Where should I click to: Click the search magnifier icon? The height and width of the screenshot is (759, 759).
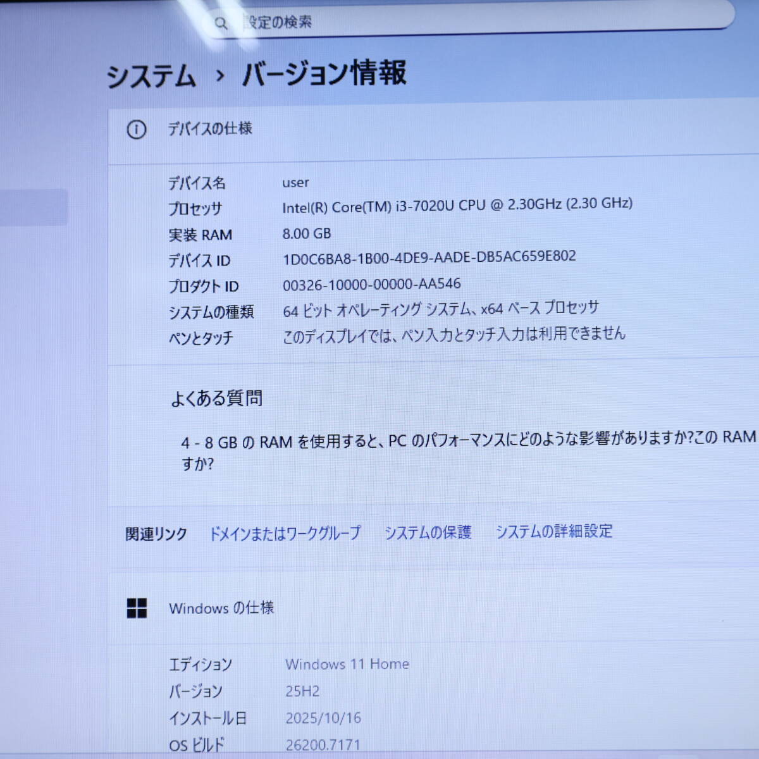221,23
